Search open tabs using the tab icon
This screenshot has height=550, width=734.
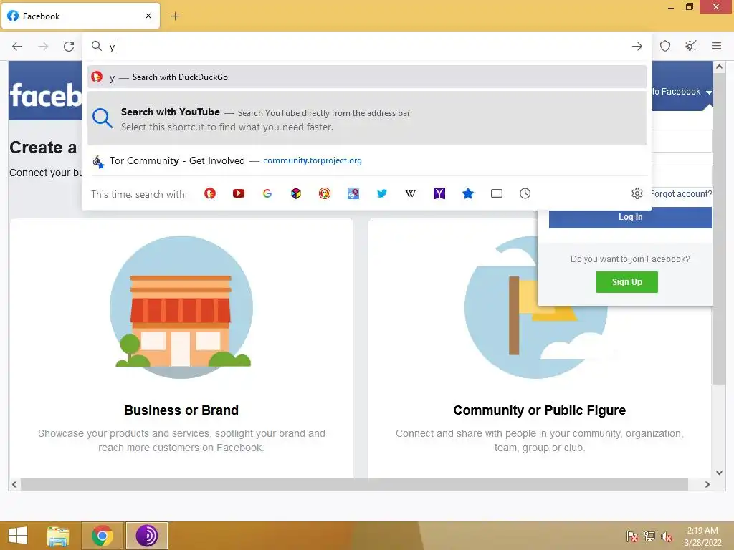[x=497, y=193]
